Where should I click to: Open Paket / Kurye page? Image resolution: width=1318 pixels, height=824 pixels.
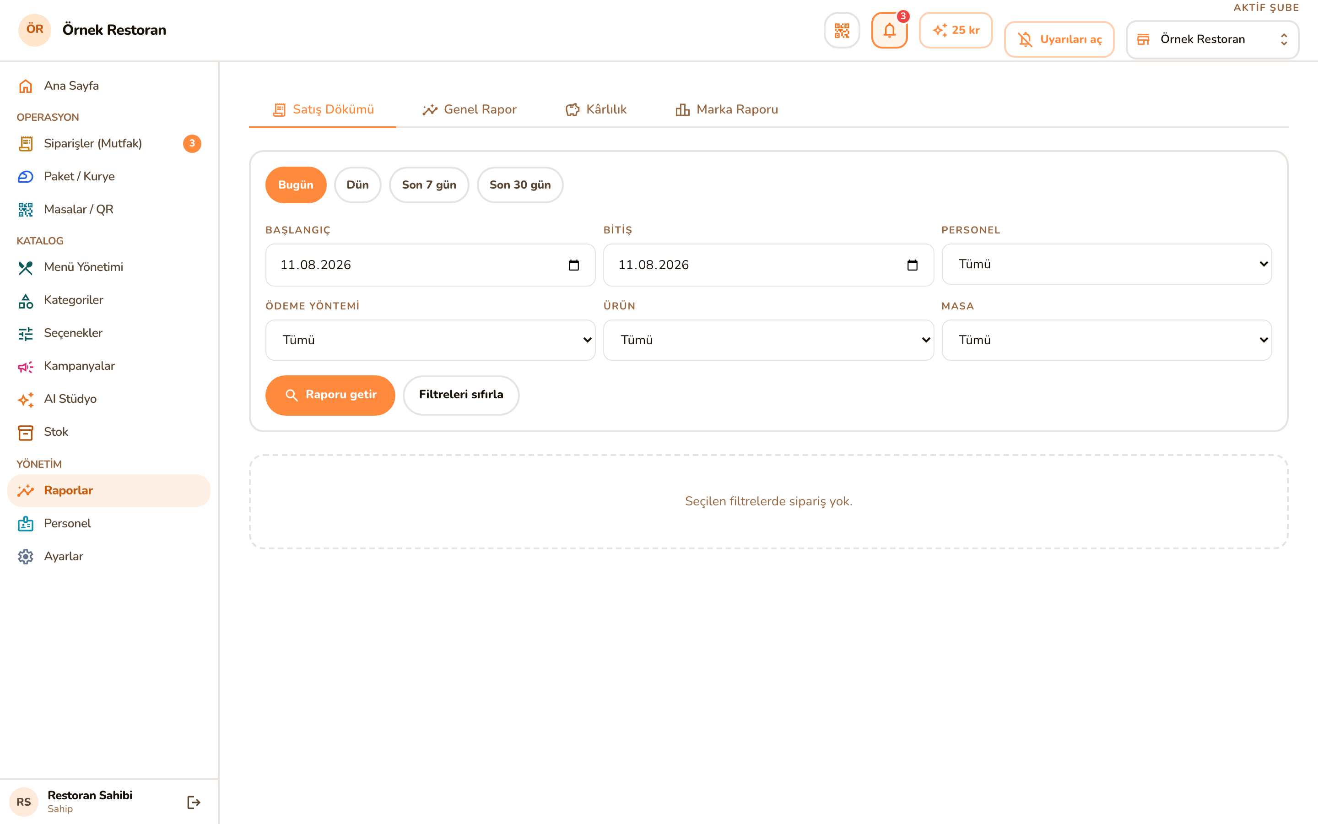[109, 177]
